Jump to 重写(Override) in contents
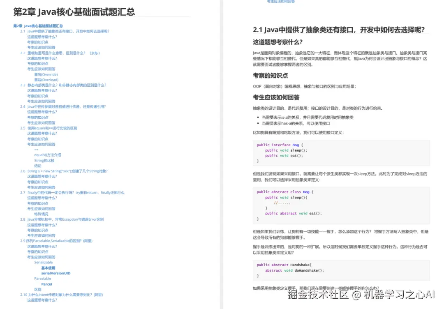444x309 pixels. coord(46,74)
